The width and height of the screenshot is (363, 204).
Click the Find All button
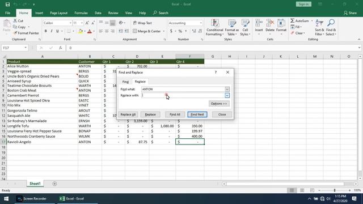(175, 114)
